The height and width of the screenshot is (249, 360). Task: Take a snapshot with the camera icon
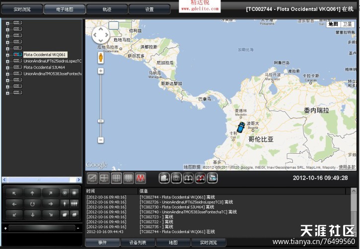[x=176, y=178]
